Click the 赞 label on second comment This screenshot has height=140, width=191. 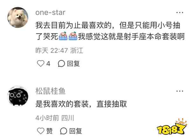(49, 131)
